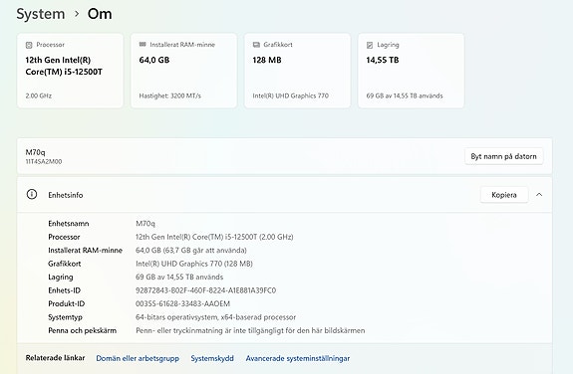Click the Enhets-ID row label

[x=65, y=290]
